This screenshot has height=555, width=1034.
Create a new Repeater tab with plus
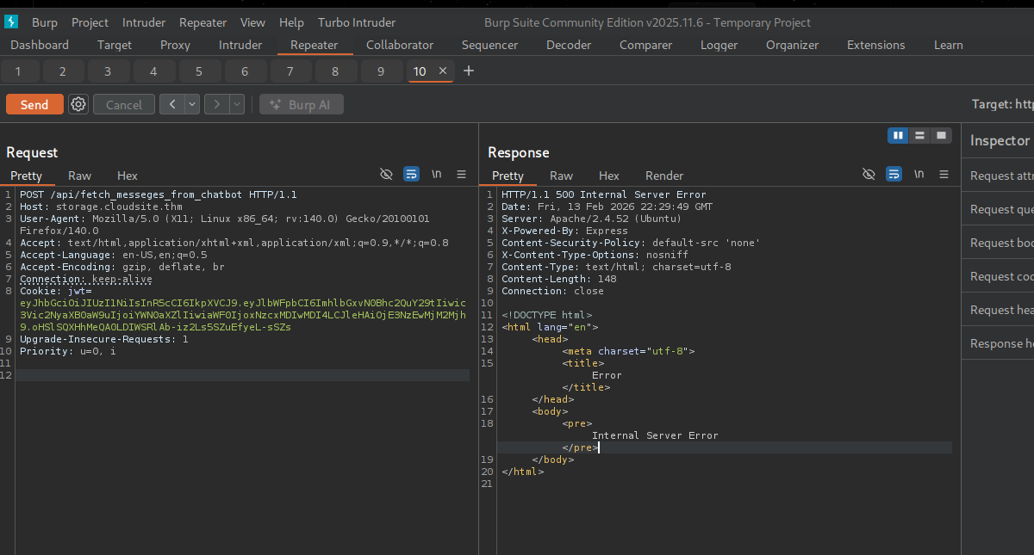[468, 71]
